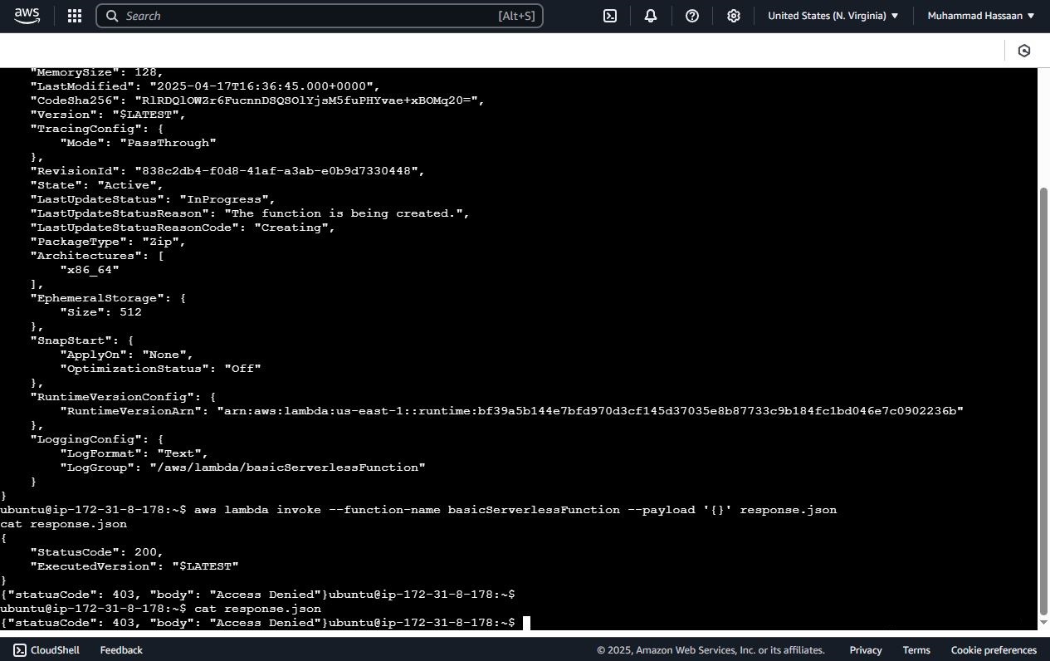1050x661 pixels.
Task: Open the AWS home logo
Action: click(x=27, y=15)
